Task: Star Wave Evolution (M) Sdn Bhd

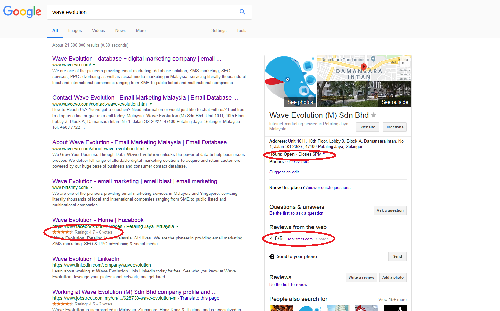Action: [x=374, y=115]
